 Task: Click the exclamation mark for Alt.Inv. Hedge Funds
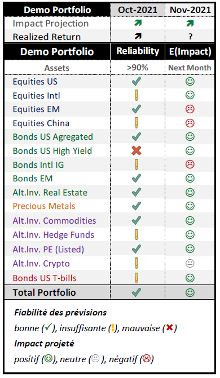click(x=137, y=234)
